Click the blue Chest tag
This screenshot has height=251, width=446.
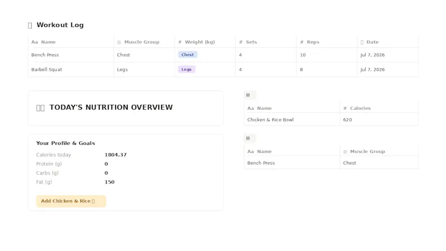pyautogui.click(x=187, y=55)
